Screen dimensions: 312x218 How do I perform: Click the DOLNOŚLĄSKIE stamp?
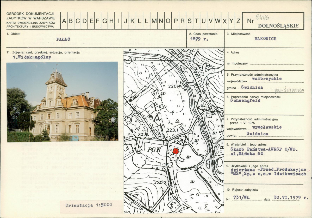(278, 26)
